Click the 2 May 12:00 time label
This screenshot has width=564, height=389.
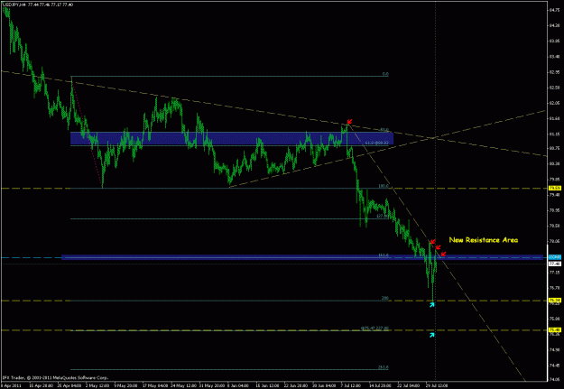pyautogui.click(x=96, y=384)
